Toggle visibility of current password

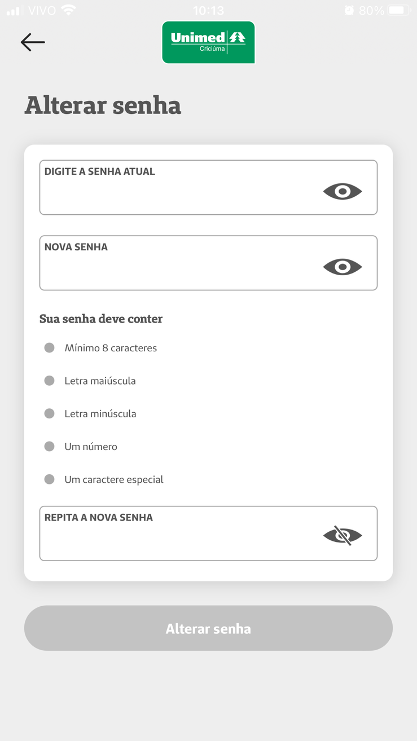tap(343, 192)
